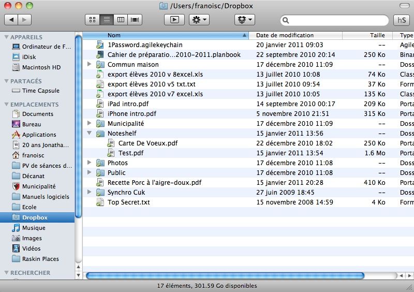Image resolution: width=414 pixels, height=292 pixels.
Task: Go back with the left arrow
Action: tap(11, 20)
